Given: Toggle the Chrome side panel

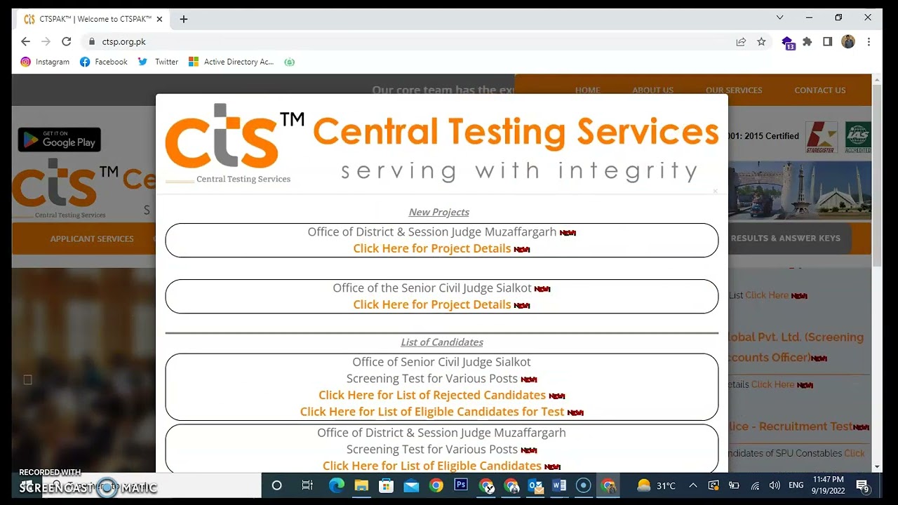Looking at the screenshot, I should click(828, 41).
